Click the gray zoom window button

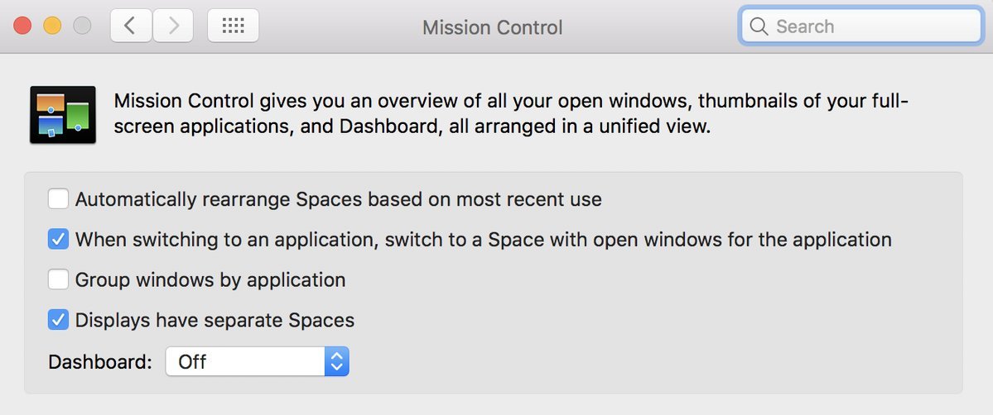(82, 26)
